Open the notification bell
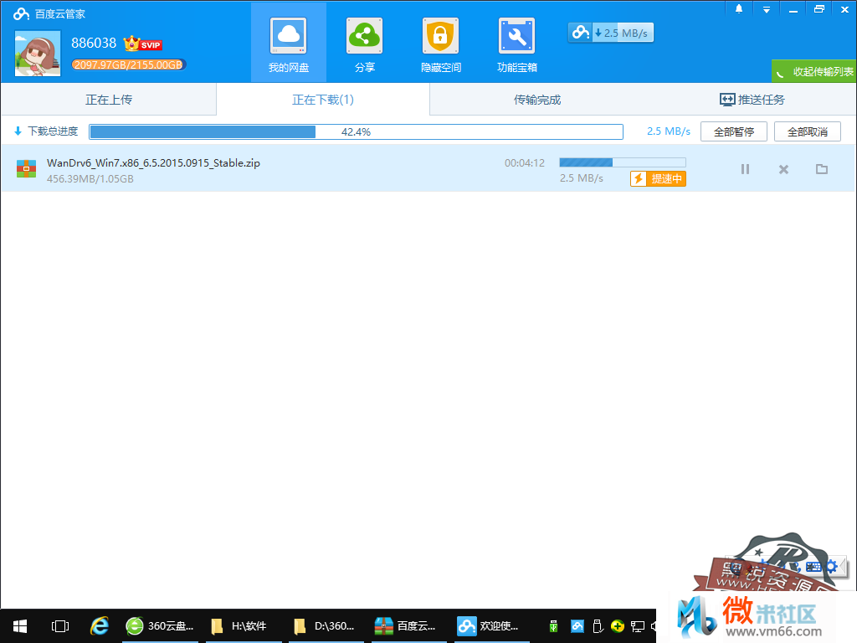857x643 pixels. point(739,8)
